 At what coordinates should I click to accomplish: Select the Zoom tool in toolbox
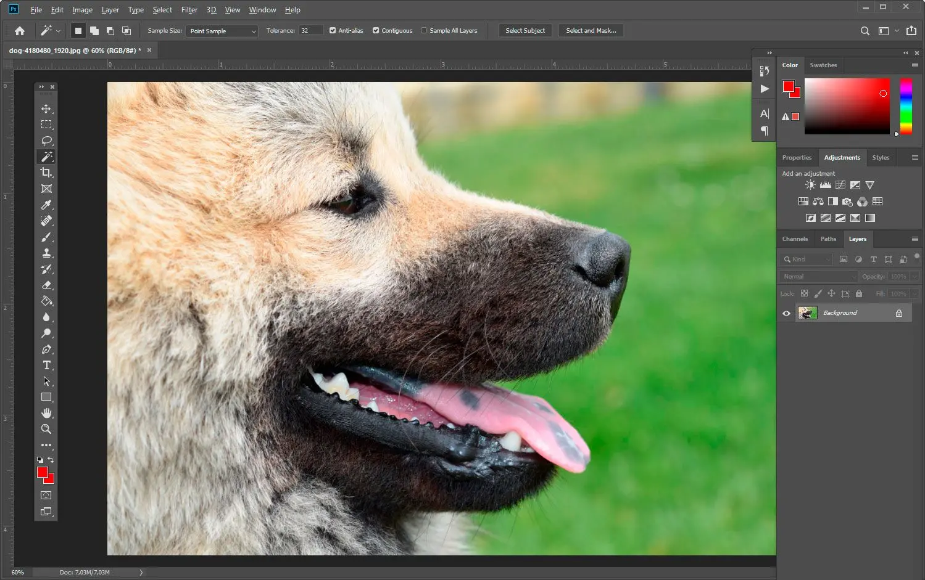(46, 429)
